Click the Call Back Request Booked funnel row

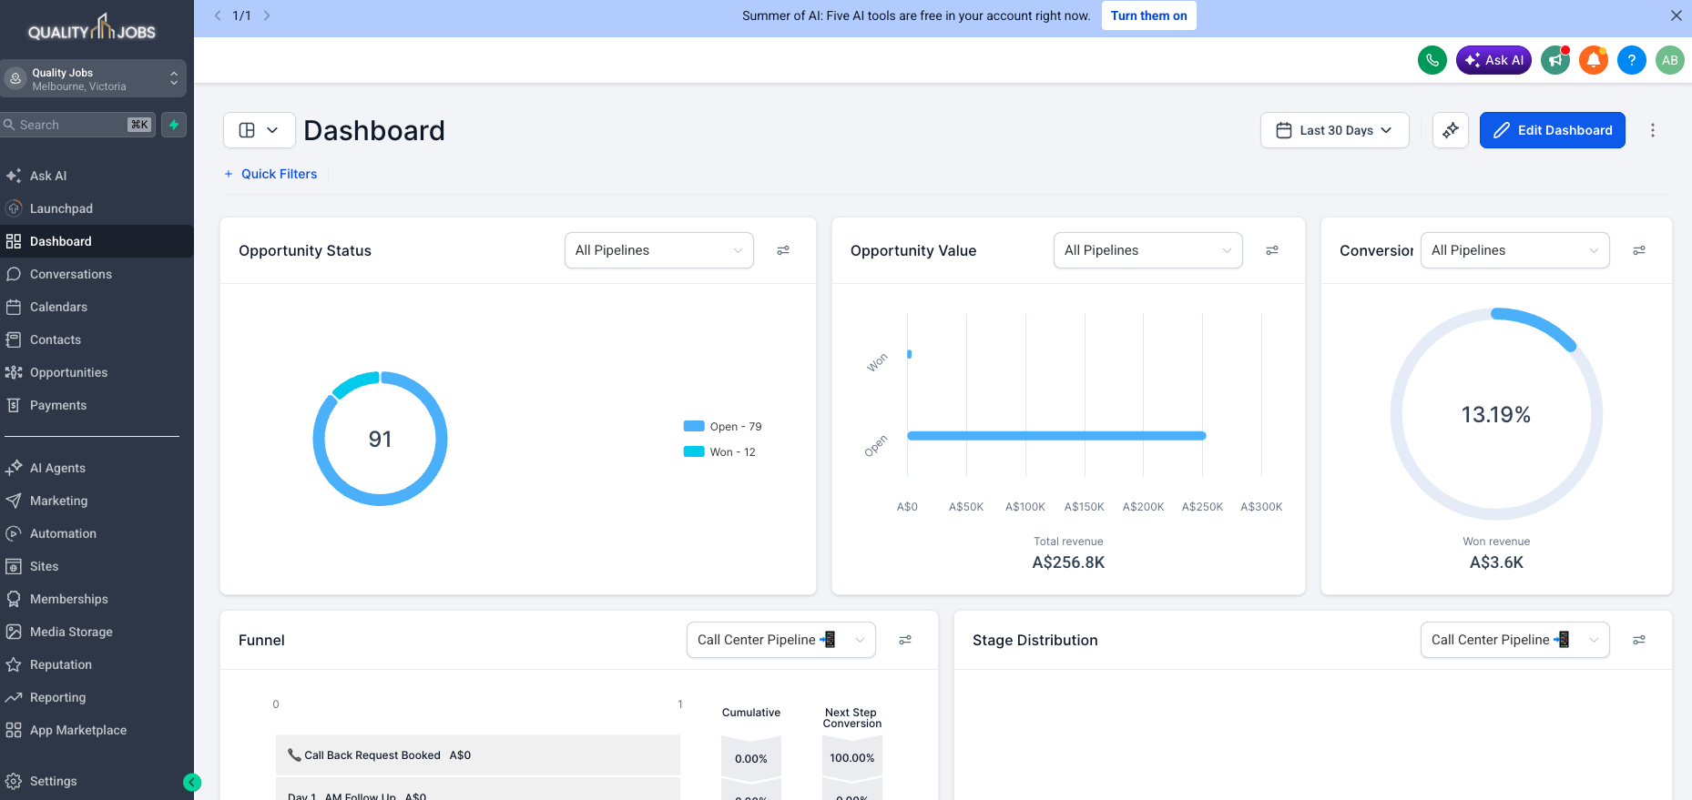pyautogui.click(x=478, y=754)
